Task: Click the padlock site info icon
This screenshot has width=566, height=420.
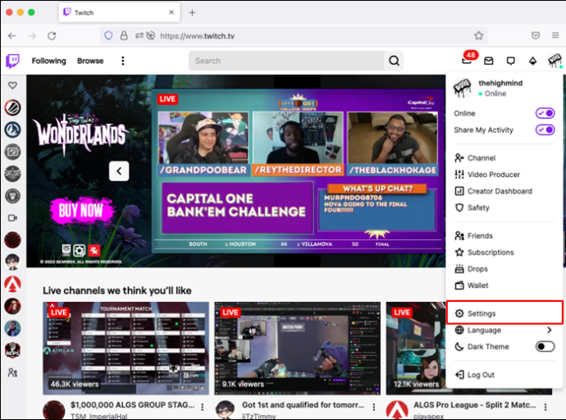Action: 124,36
